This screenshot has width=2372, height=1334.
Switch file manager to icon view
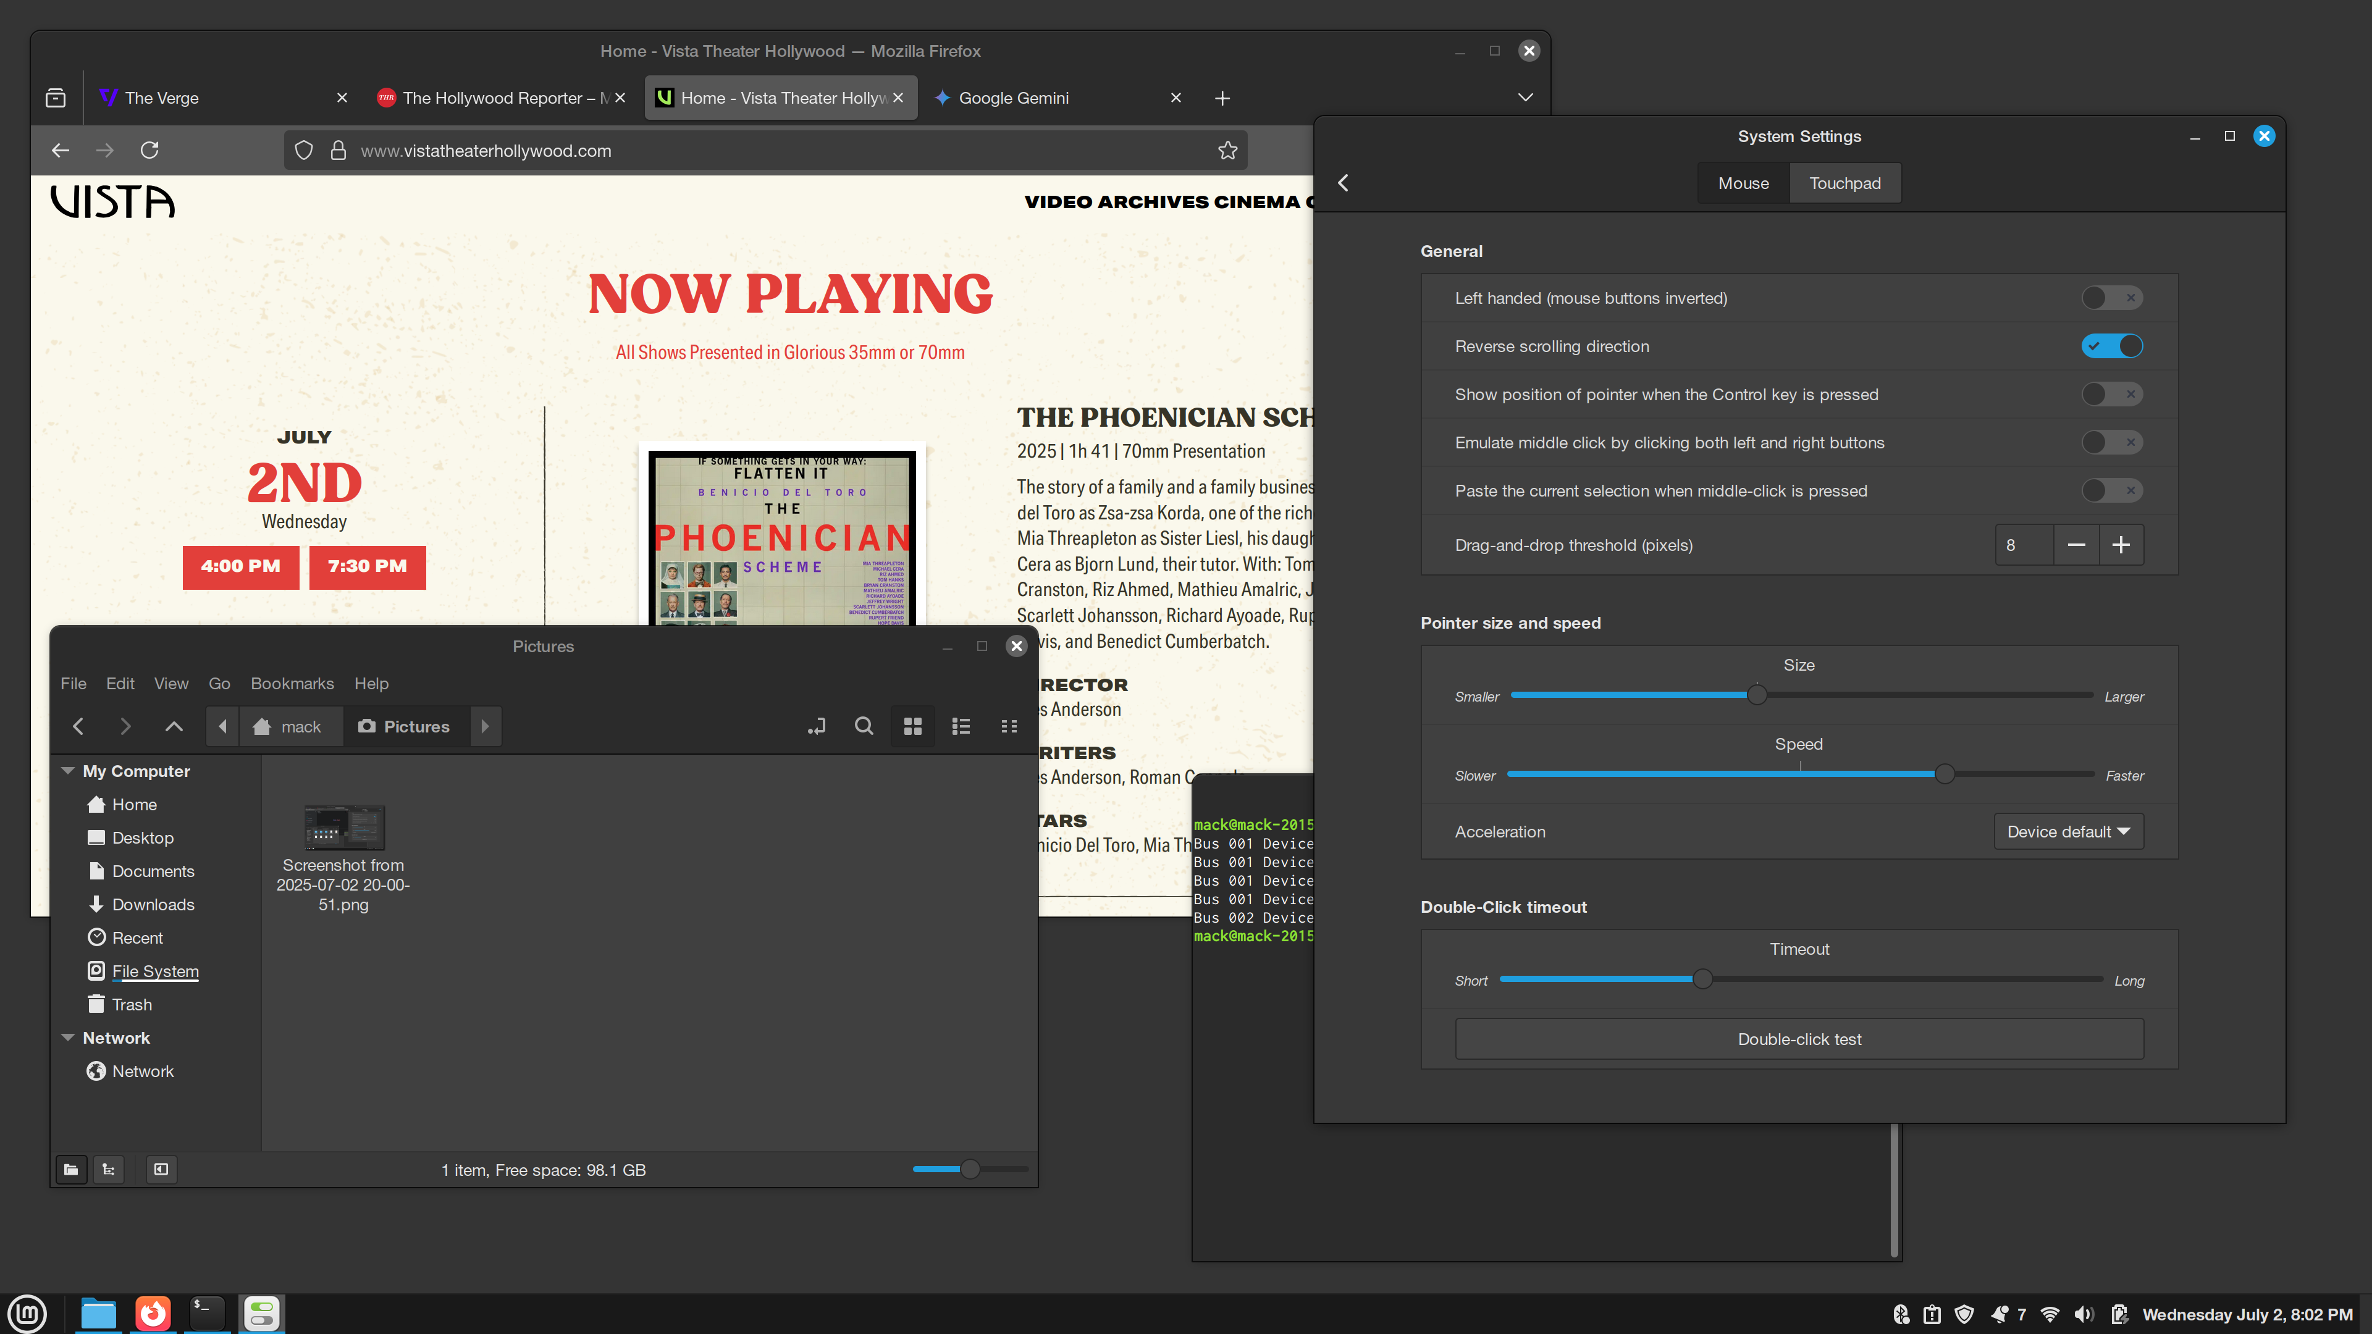(x=912, y=726)
